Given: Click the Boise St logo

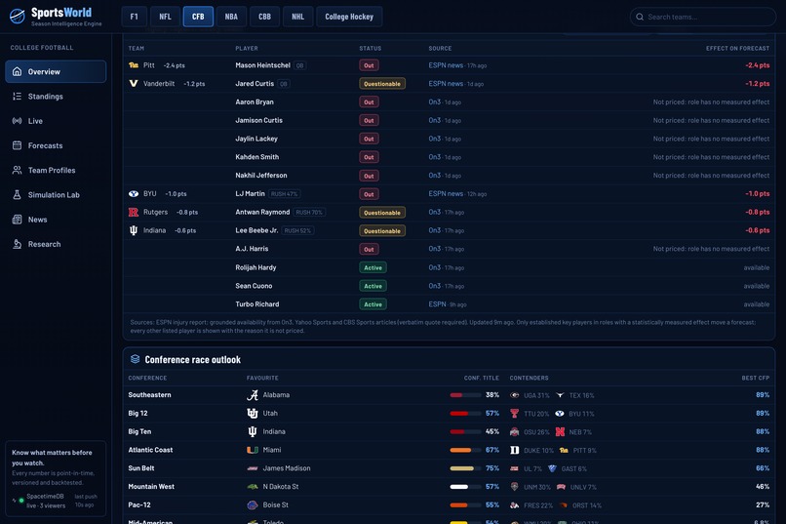Looking at the screenshot, I should point(253,504).
